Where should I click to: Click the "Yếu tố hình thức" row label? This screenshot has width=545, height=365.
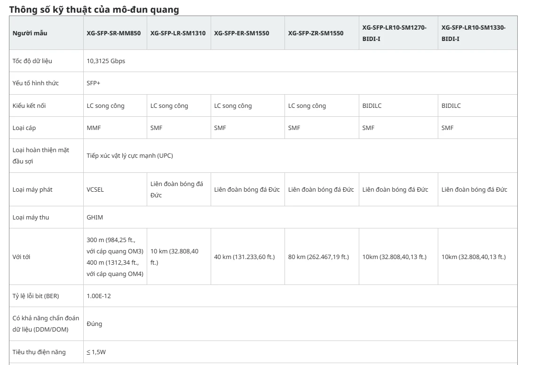coord(35,83)
